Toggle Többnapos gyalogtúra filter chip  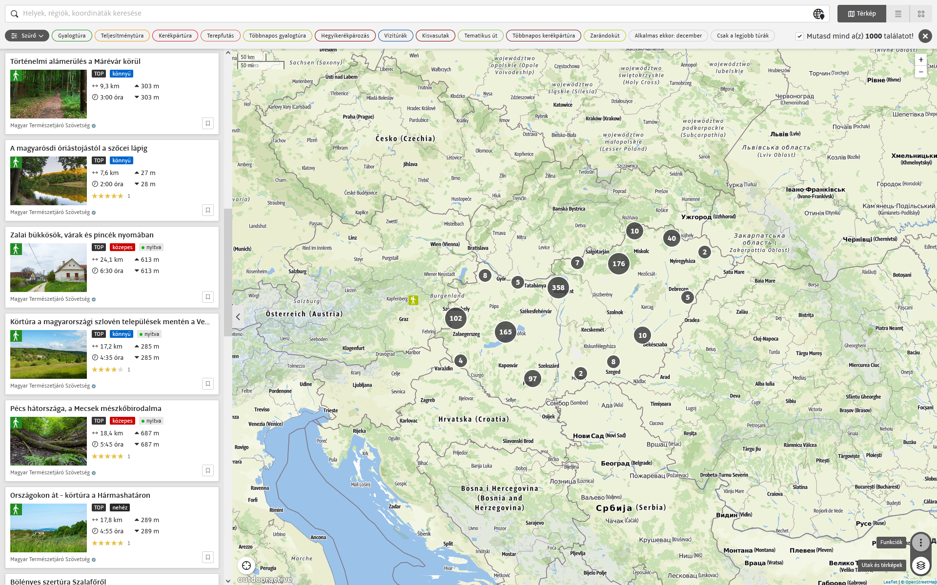coord(277,36)
